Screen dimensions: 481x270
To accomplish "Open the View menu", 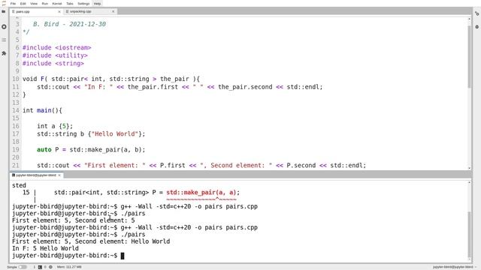I will click(x=34, y=4).
